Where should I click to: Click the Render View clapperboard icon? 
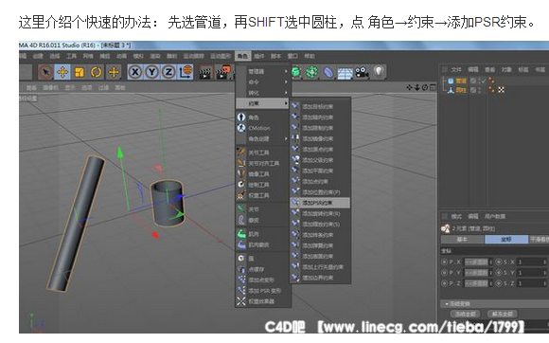[x=205, y=72]
